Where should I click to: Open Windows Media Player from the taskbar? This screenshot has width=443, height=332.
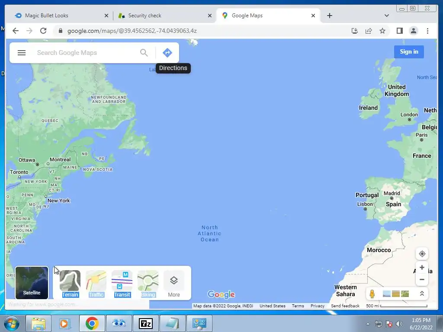(65, 323)
